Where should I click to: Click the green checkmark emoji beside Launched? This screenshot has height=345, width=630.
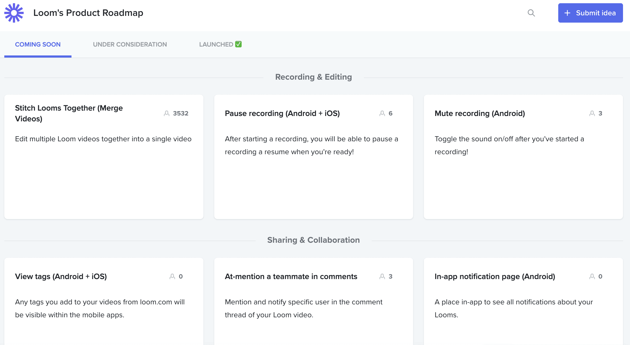tap(238, 44)
